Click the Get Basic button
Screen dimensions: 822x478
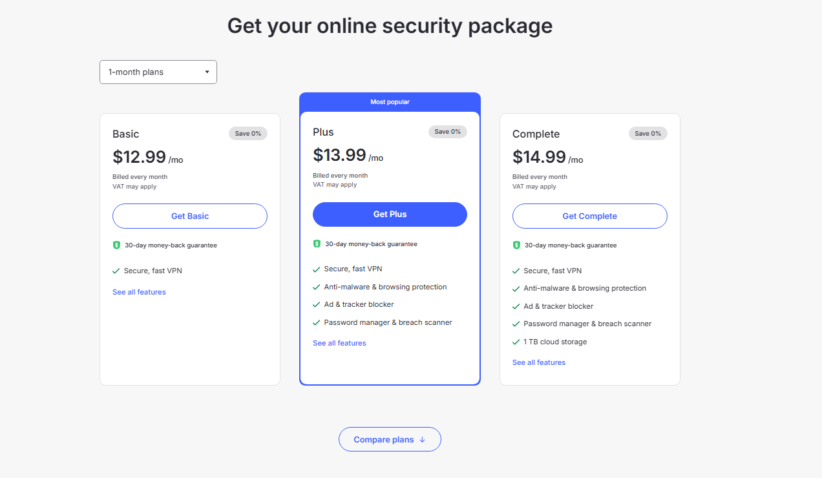click(190, 216)
